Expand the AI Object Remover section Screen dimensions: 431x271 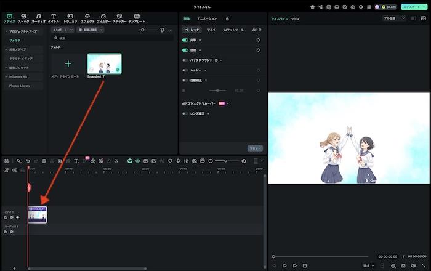[228, 103]
